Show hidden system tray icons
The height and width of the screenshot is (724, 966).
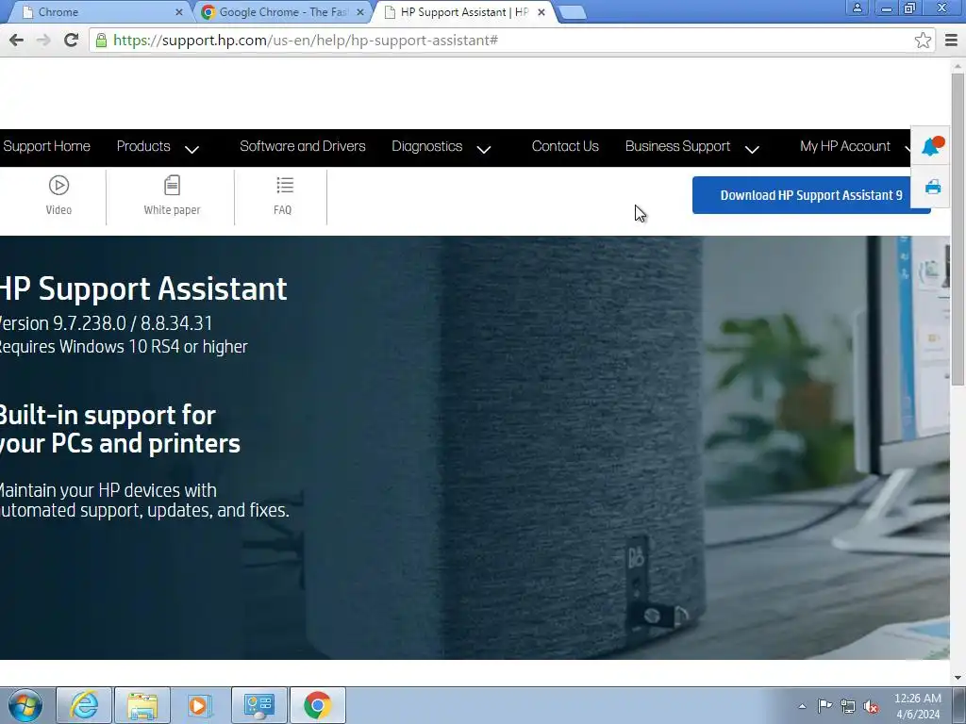point(802,706)
